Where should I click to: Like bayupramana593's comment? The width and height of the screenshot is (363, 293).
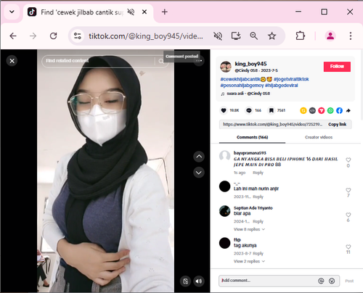point(348,160)
